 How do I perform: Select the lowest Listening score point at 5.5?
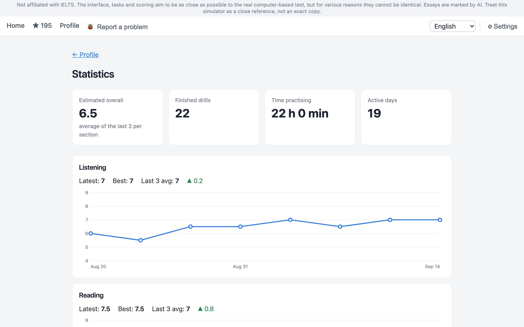tap(141, 240)
